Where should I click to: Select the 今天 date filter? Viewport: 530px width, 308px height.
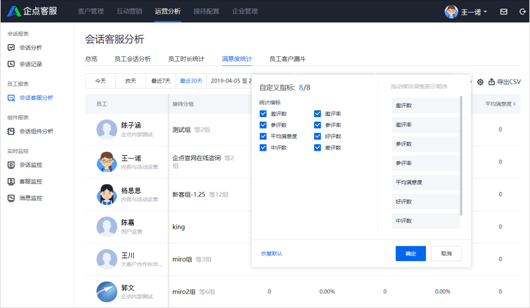pyautogui.click(x=101, y=81)
